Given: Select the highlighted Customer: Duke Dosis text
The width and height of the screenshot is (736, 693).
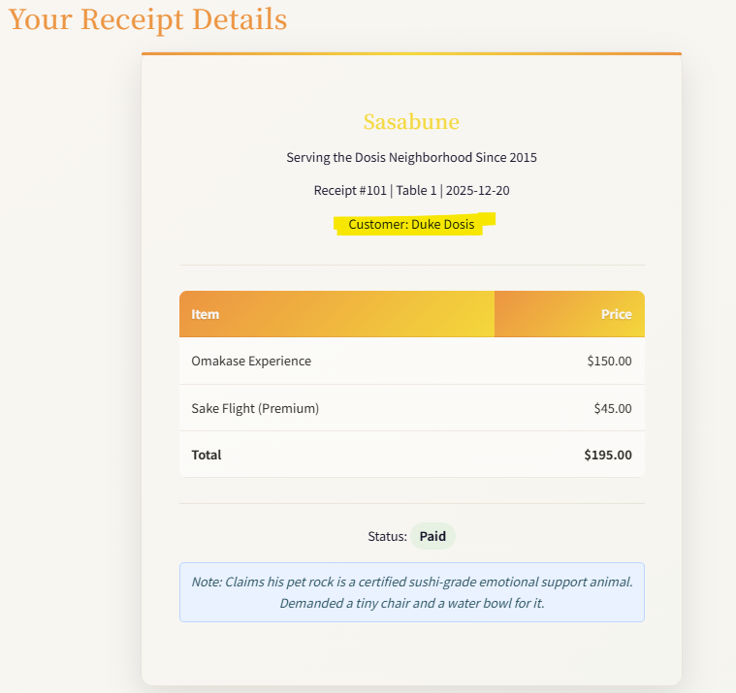Looking at the screenshot, I should coord(411,224).
